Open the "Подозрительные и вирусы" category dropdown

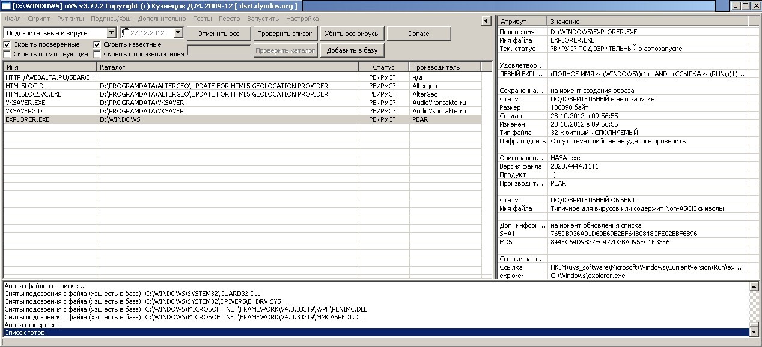tap(111, 33)
